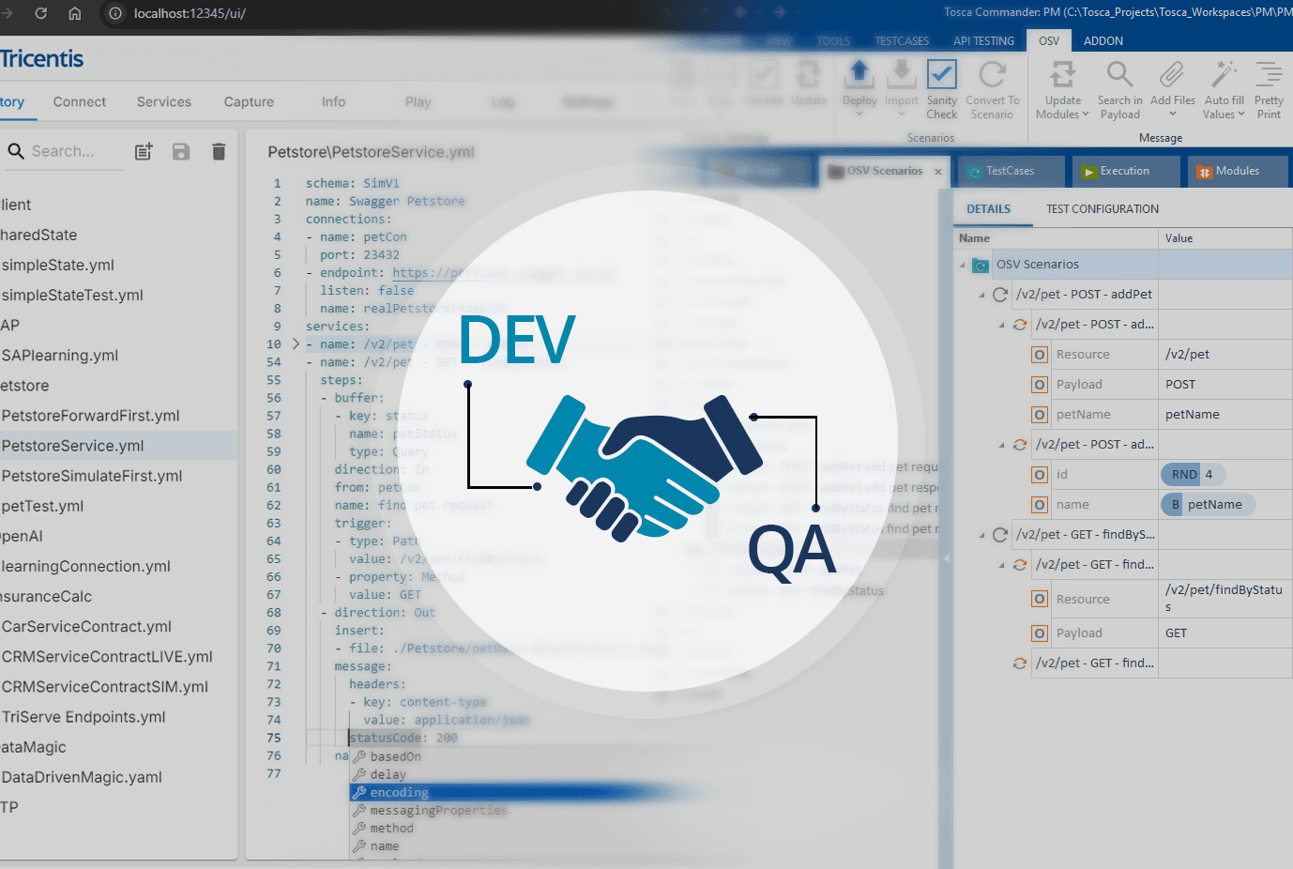
Task: Select the DETAILS tab
Action: pos(989,209)
